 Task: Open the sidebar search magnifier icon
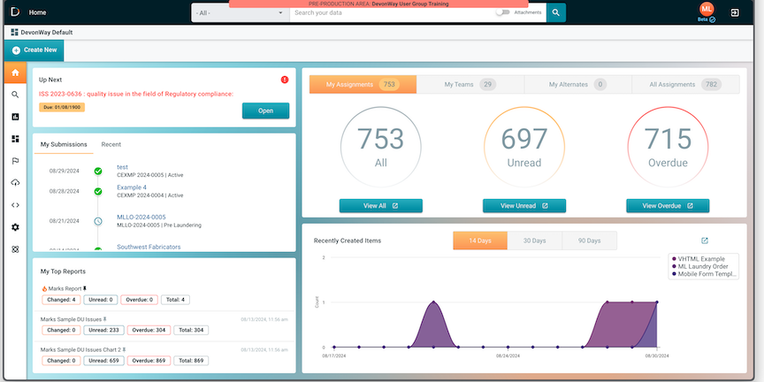pos(15,95)
